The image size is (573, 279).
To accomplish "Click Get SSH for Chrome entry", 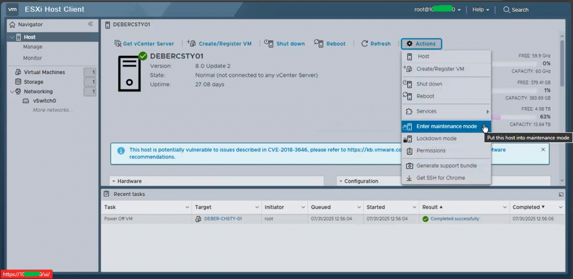I will click(440, 178).
